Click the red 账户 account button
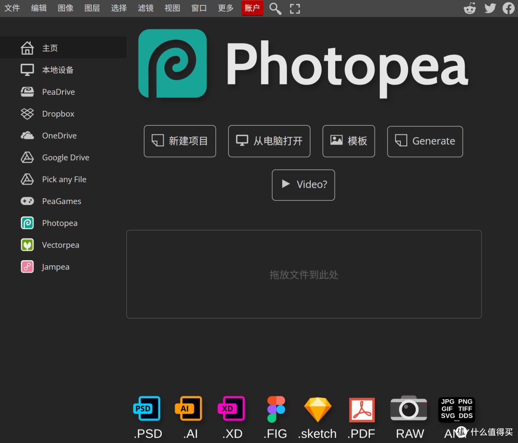This screenshot has height=443, width=518. (252, 8)
